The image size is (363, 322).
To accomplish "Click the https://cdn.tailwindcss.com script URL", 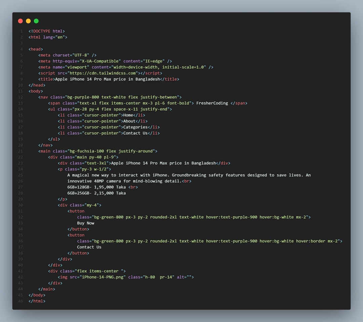I will 103,73.
